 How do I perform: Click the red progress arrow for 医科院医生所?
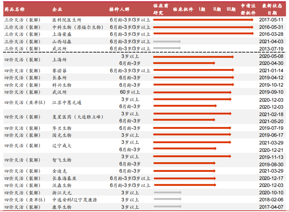tap(203, 20)
